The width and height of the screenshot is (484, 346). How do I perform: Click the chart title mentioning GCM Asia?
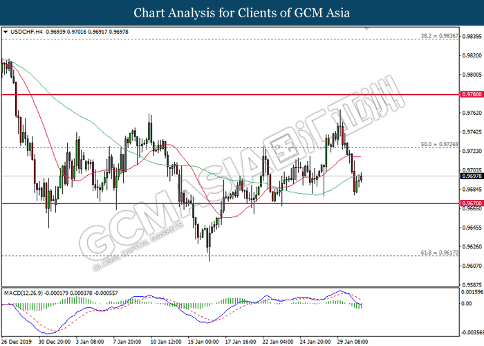click(241, 12)
